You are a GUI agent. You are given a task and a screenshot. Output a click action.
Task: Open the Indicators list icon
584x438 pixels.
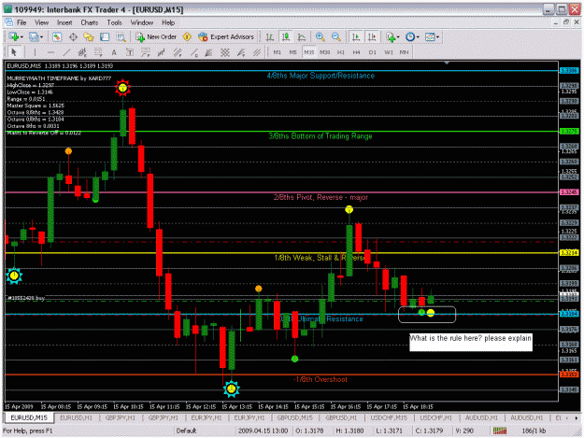point(391,36)
